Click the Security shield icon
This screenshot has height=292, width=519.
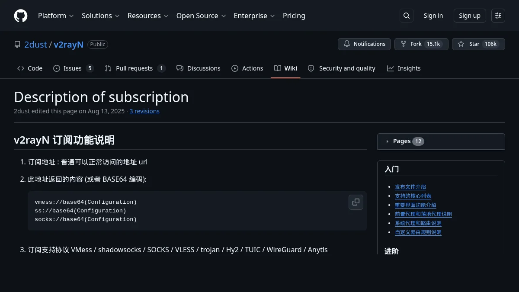[311, 68]
